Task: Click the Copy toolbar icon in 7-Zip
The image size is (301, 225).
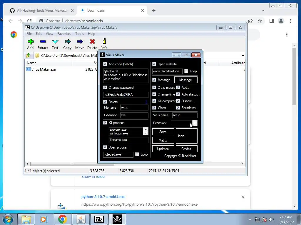Action: pyautogui.click(x=67, y=42)
